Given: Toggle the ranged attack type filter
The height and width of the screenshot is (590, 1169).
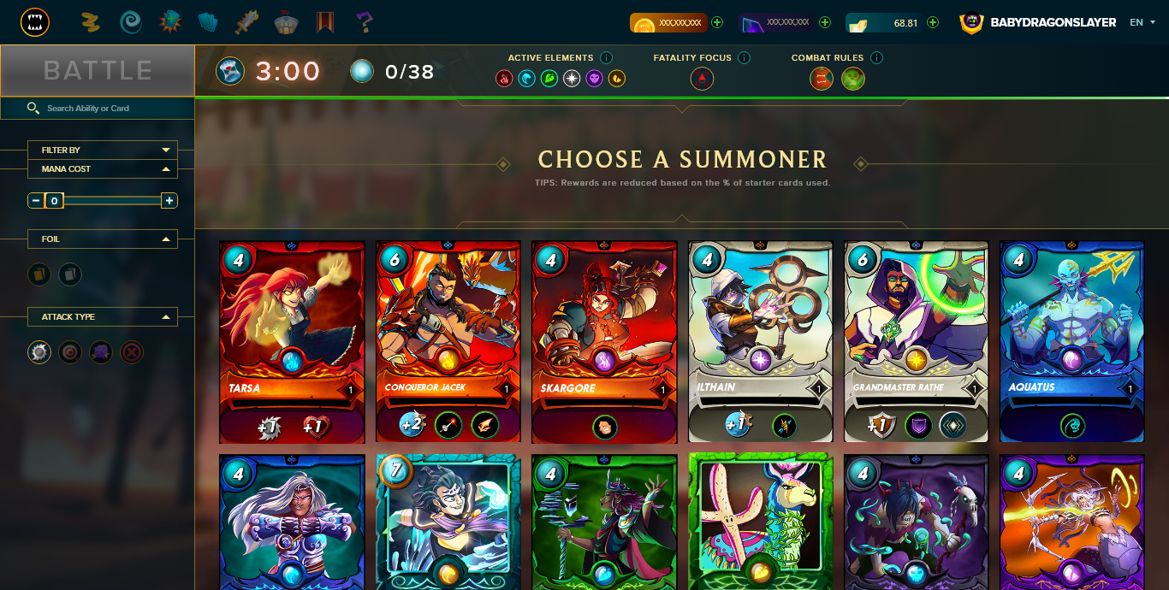Looking at the screenshot, I should [x=70, y=351].
